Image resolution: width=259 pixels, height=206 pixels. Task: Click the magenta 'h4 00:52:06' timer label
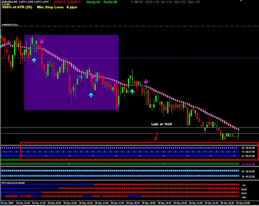(x=248, y=164)
